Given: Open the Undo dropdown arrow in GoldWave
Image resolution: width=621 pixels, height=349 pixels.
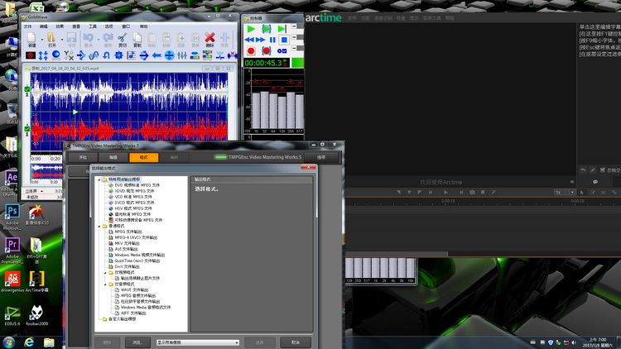Looking at the screenshot, I should click(x=98, y=39).
